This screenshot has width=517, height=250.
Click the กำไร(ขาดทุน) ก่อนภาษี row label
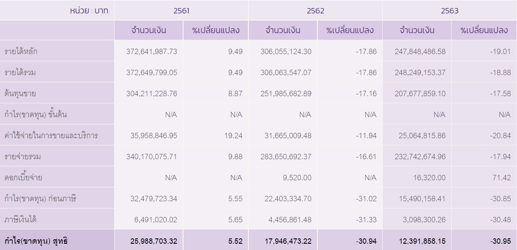pyautogui.click(x=40, y=199)
